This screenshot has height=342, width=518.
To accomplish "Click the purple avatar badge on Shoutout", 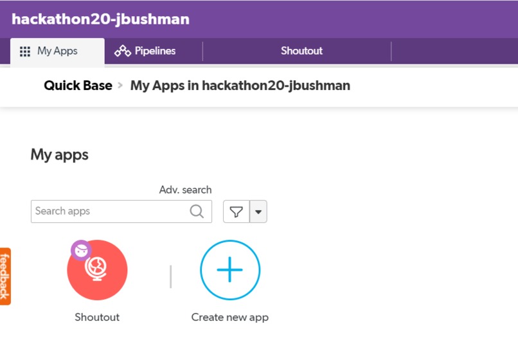I will coord(81,250).
